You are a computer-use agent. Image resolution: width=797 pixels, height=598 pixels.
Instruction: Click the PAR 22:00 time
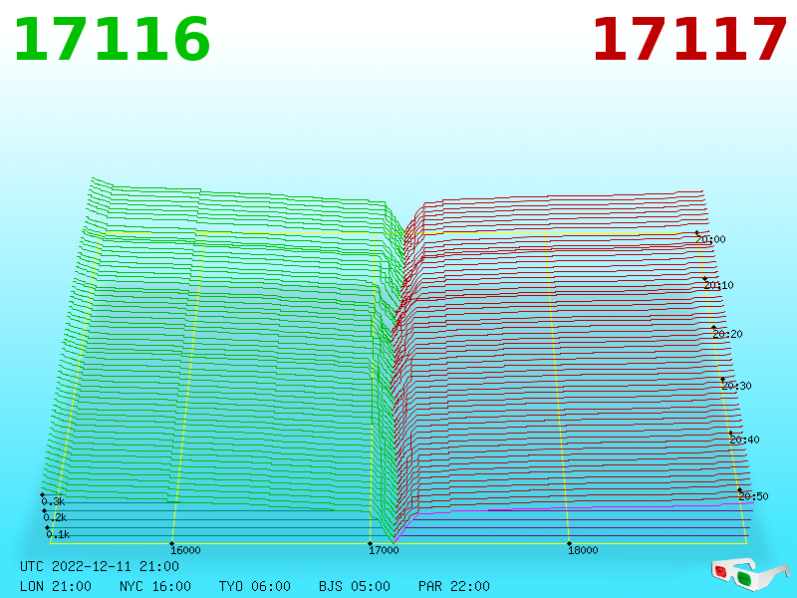point(454,586)
